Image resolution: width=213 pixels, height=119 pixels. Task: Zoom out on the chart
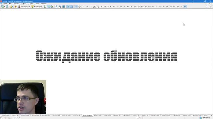click(x=60, y=7)
